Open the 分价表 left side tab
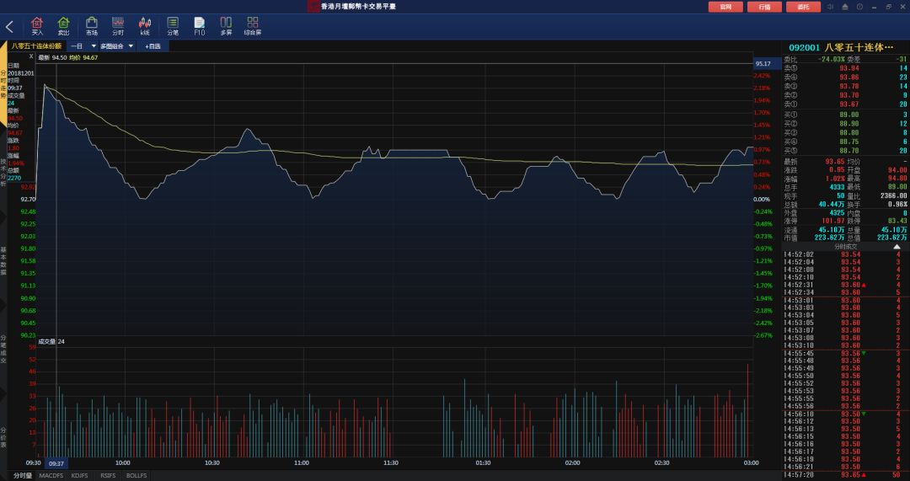The height and width of the screenshot is (481, 910). [x=3, y=437]
